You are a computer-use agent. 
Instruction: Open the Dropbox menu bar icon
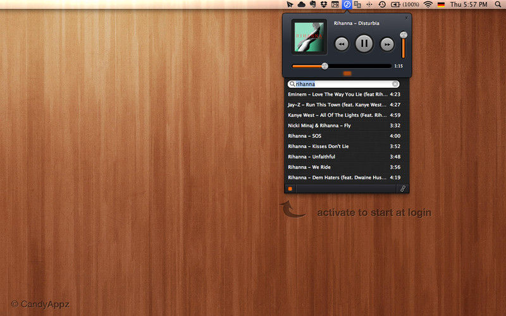pos(324,4)
